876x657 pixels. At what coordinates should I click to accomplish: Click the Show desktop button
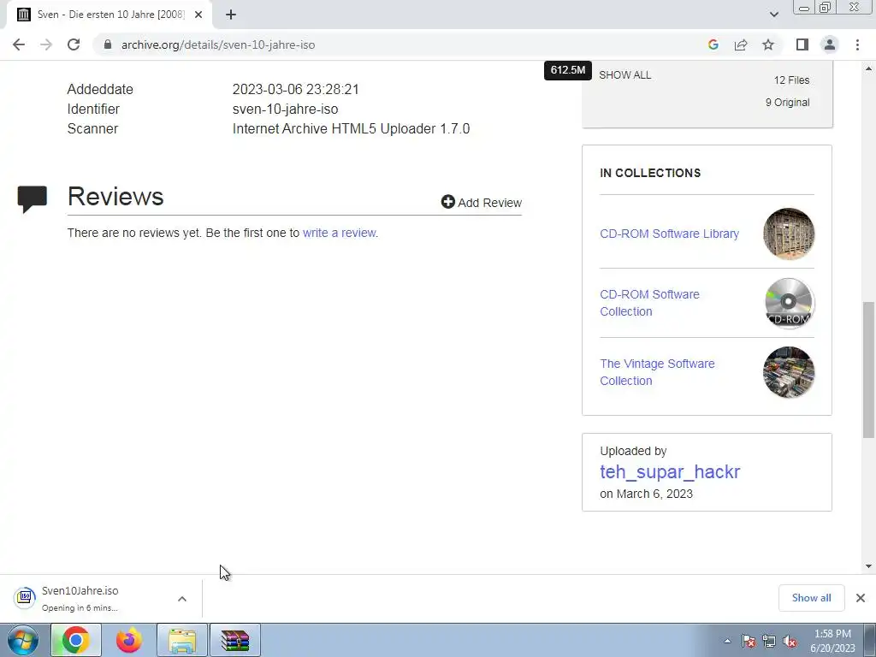(870, 640)
